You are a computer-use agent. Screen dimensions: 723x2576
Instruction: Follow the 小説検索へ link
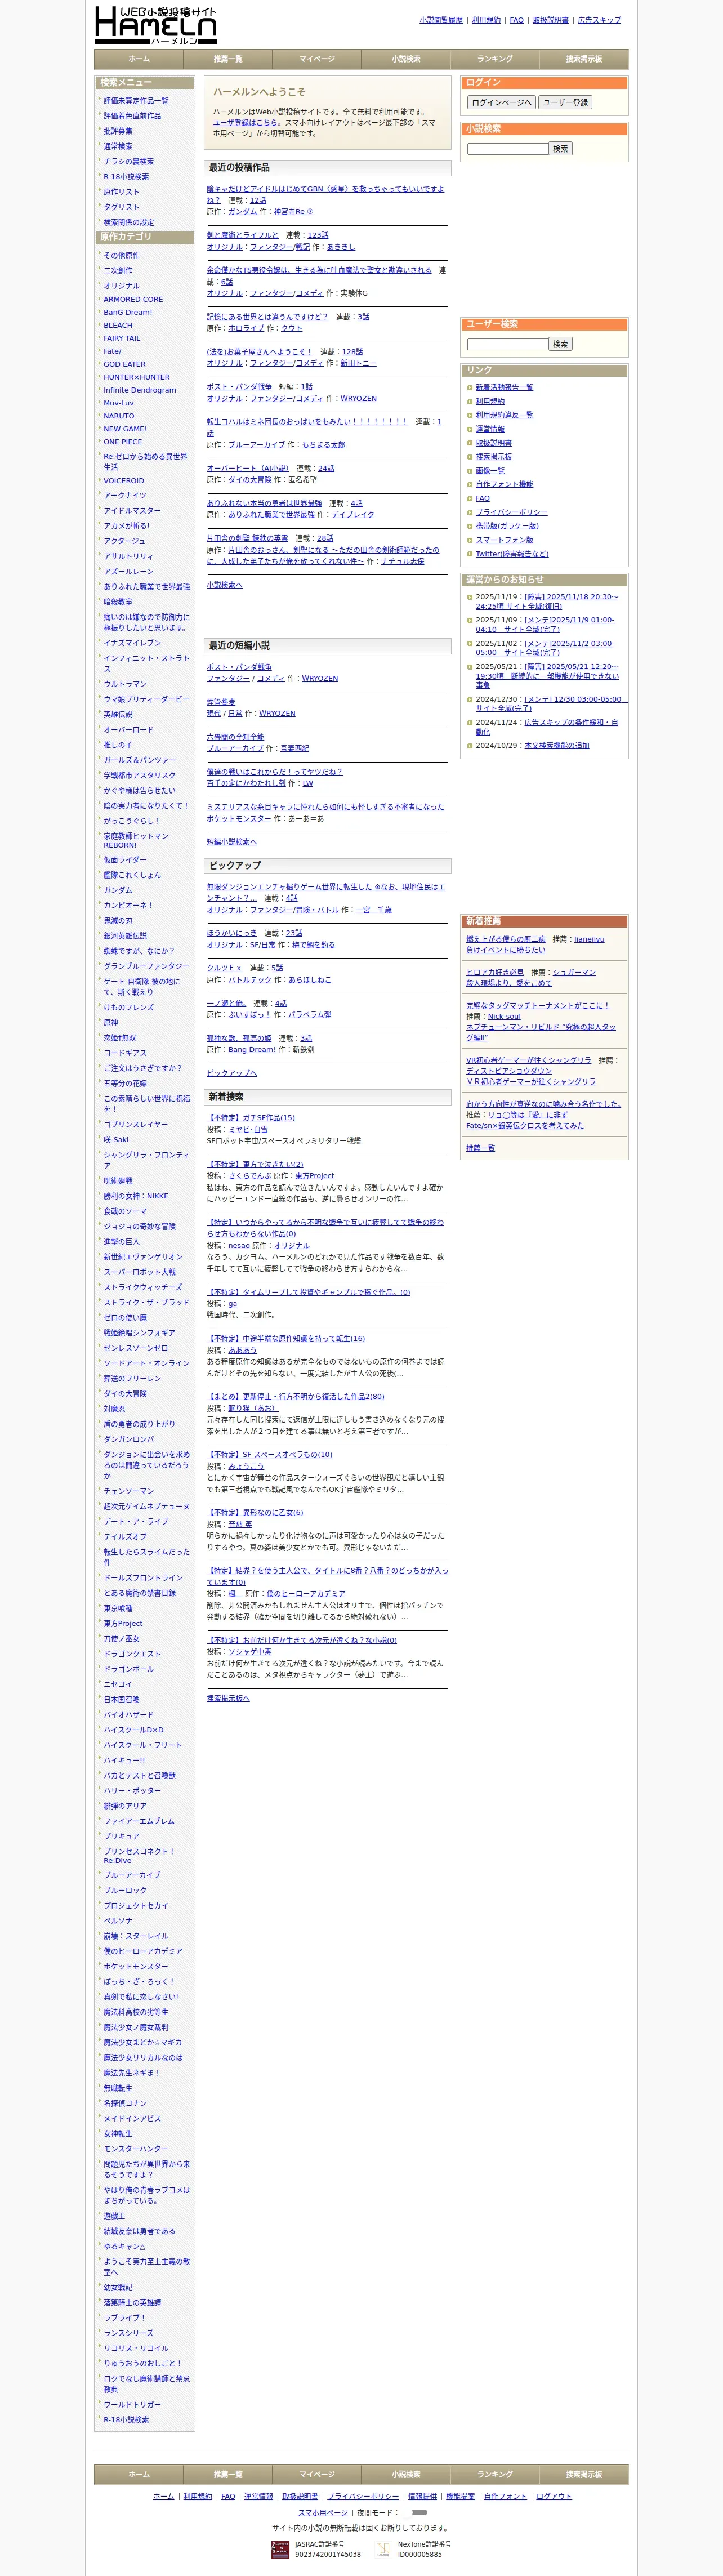(225, 585)
